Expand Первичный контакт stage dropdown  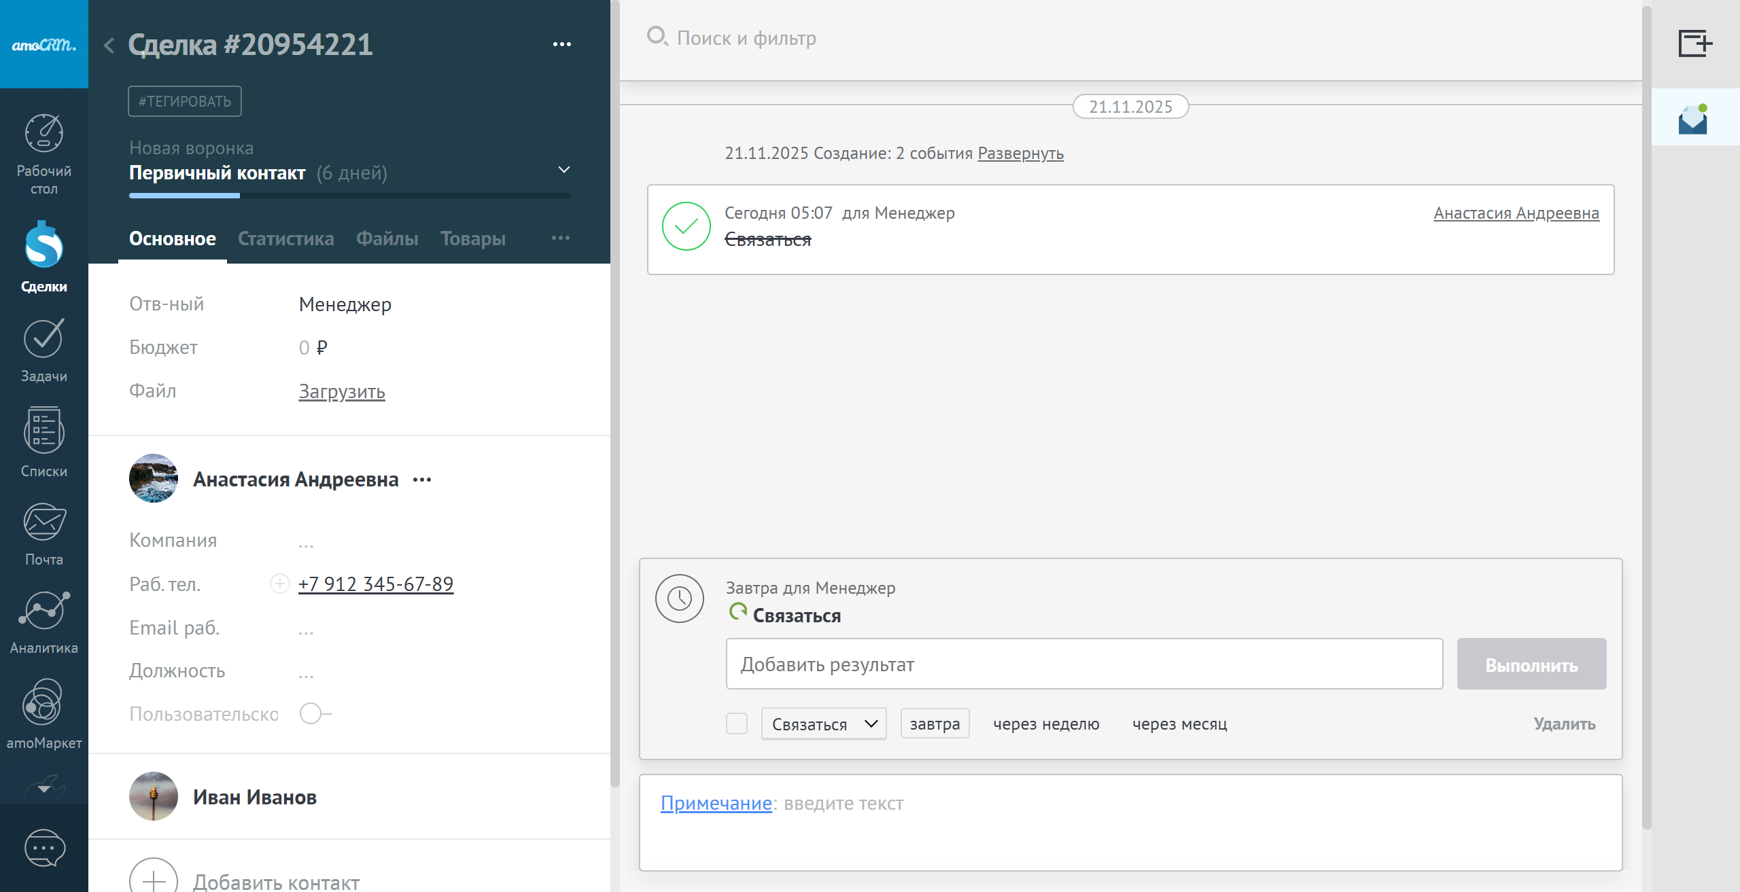click(563, 169)
